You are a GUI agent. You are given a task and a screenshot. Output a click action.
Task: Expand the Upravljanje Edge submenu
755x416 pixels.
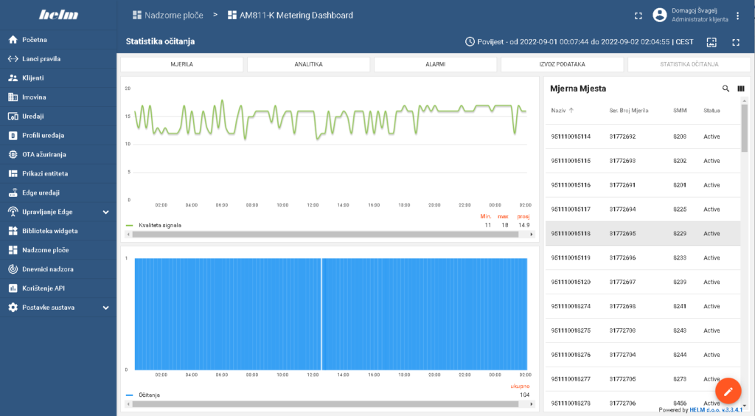coord(105,212)
